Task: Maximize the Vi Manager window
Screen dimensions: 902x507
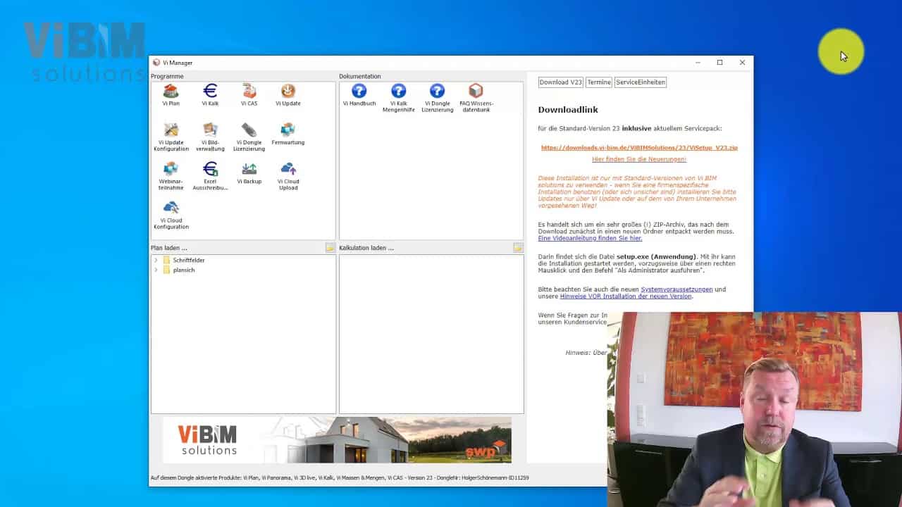Action: (719, 63)
